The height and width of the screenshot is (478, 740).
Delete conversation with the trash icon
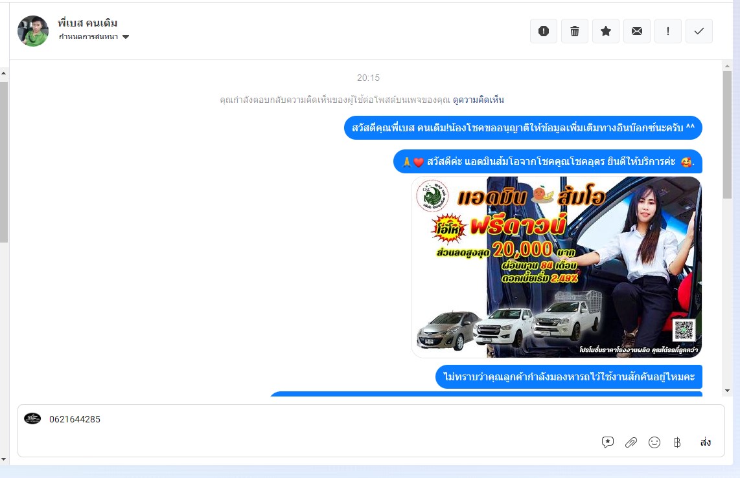575,31
